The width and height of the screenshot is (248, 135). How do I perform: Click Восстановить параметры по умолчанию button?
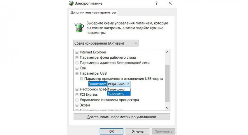tap(122, 117)
